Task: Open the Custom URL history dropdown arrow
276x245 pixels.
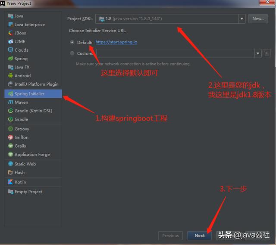Action: click(x=258, y=53)
